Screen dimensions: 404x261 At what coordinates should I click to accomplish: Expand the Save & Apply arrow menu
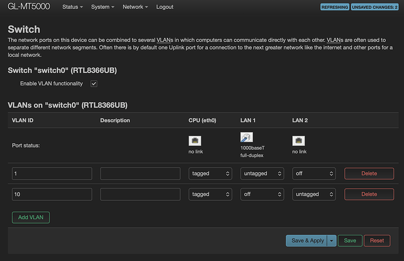[x=332, y=241]
